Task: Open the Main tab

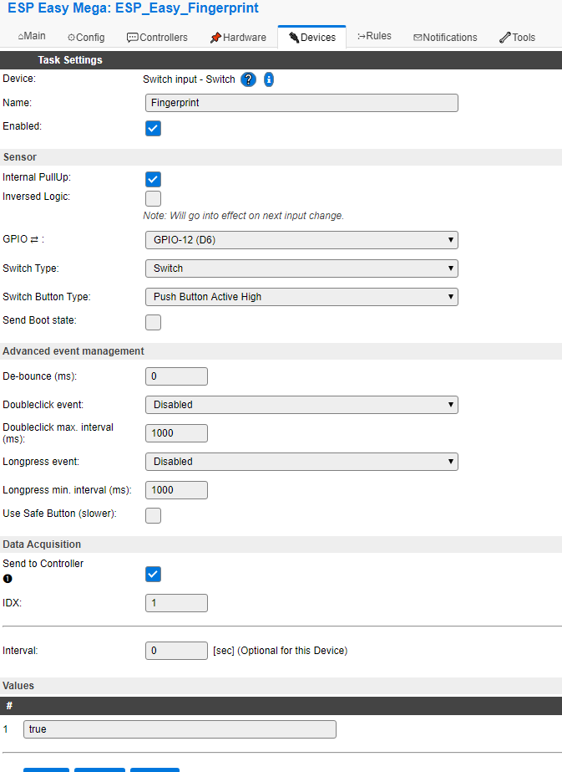Action: click(x=32, y=37)
